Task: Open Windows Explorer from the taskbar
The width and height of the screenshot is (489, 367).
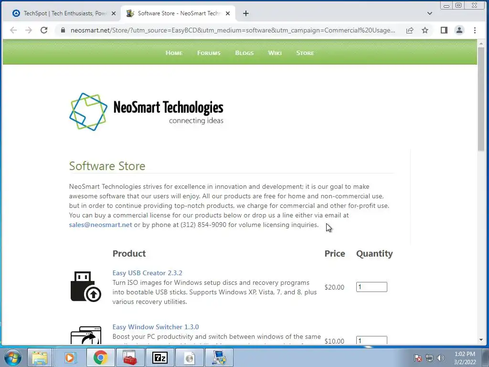Action: pyautogui.click(x=40, y=357)
